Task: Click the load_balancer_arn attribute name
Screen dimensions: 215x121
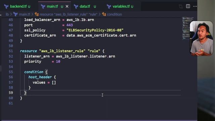Action: (42, 20)
